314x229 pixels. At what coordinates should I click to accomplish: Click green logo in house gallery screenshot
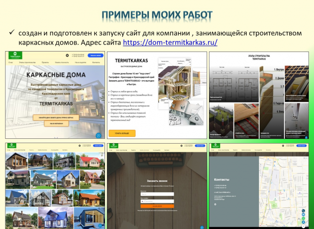click(11, 146)
